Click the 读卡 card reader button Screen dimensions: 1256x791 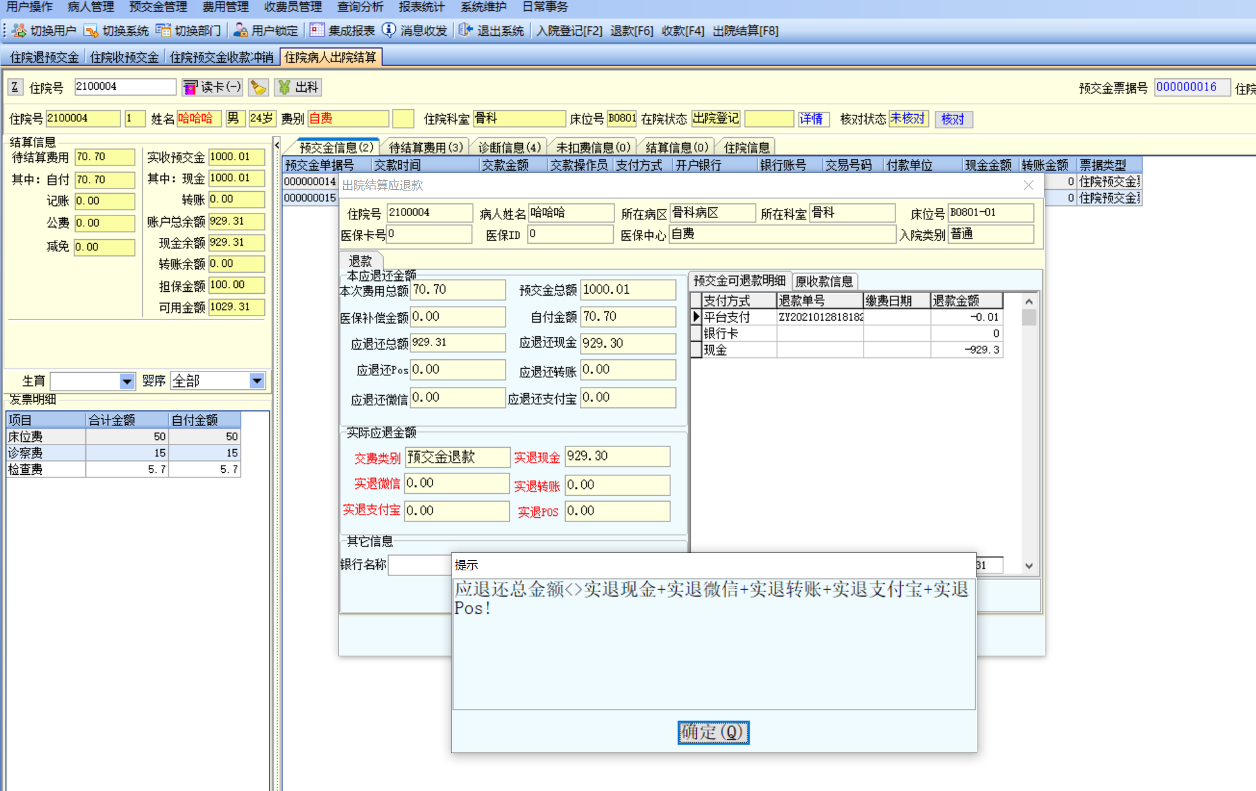[x=212, y=87]
